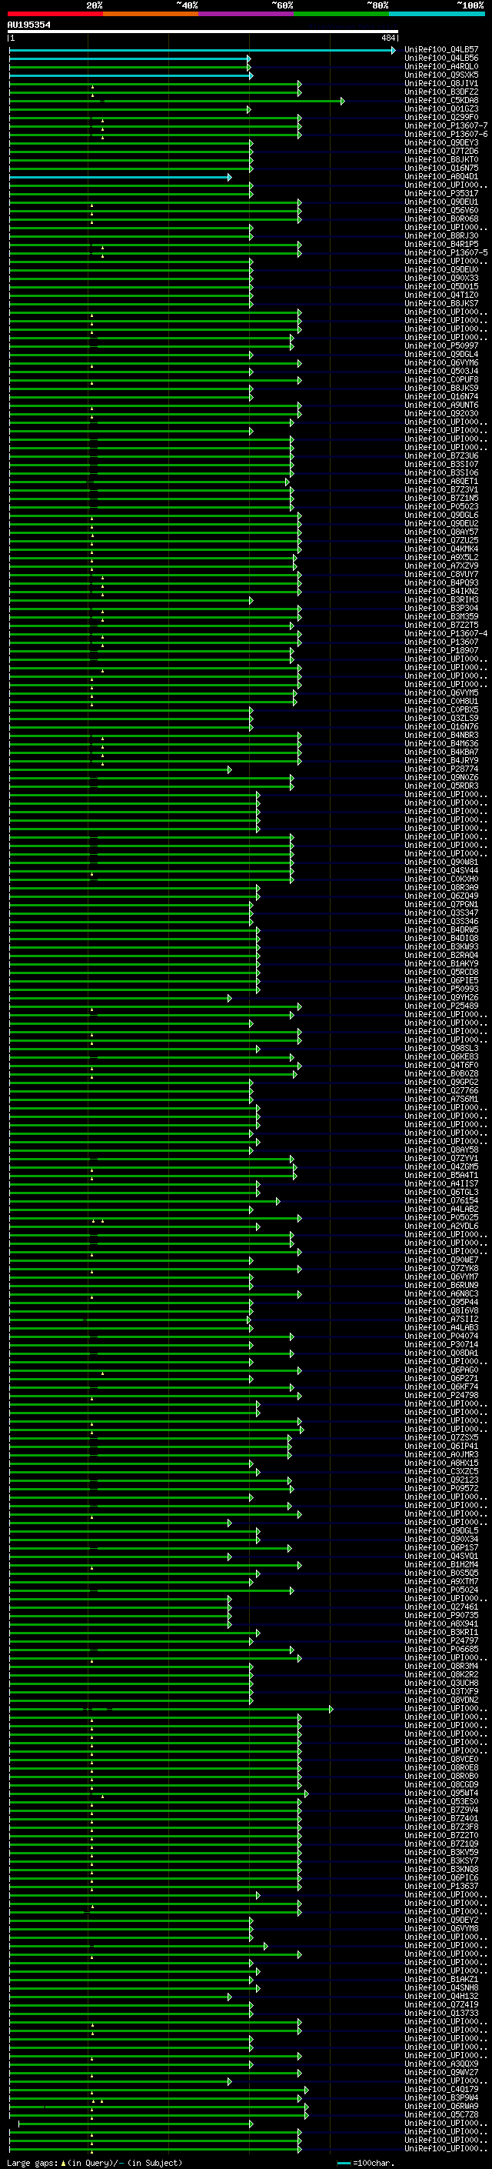This screenshot has width=492, height=2169.
Task: Select the UniRef100_P13607-4 label
Action: [x=446, y=633]
